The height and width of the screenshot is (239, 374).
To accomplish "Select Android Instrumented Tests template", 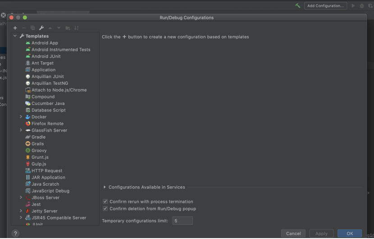I will (x=61, y=50).
